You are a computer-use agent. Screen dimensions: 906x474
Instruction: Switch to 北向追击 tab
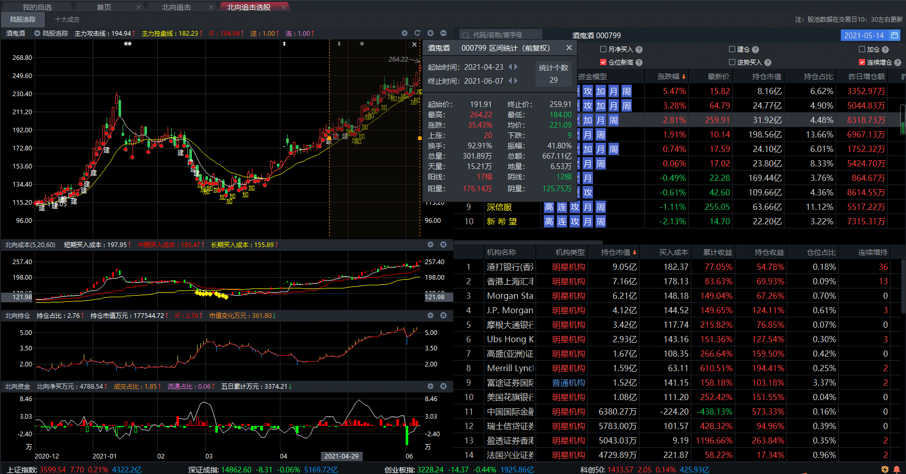click(176, 7)
